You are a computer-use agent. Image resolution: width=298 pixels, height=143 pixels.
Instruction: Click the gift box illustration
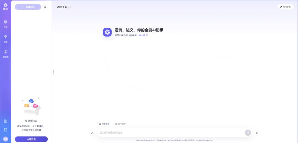pyautogui.click(x=31, y=107)
